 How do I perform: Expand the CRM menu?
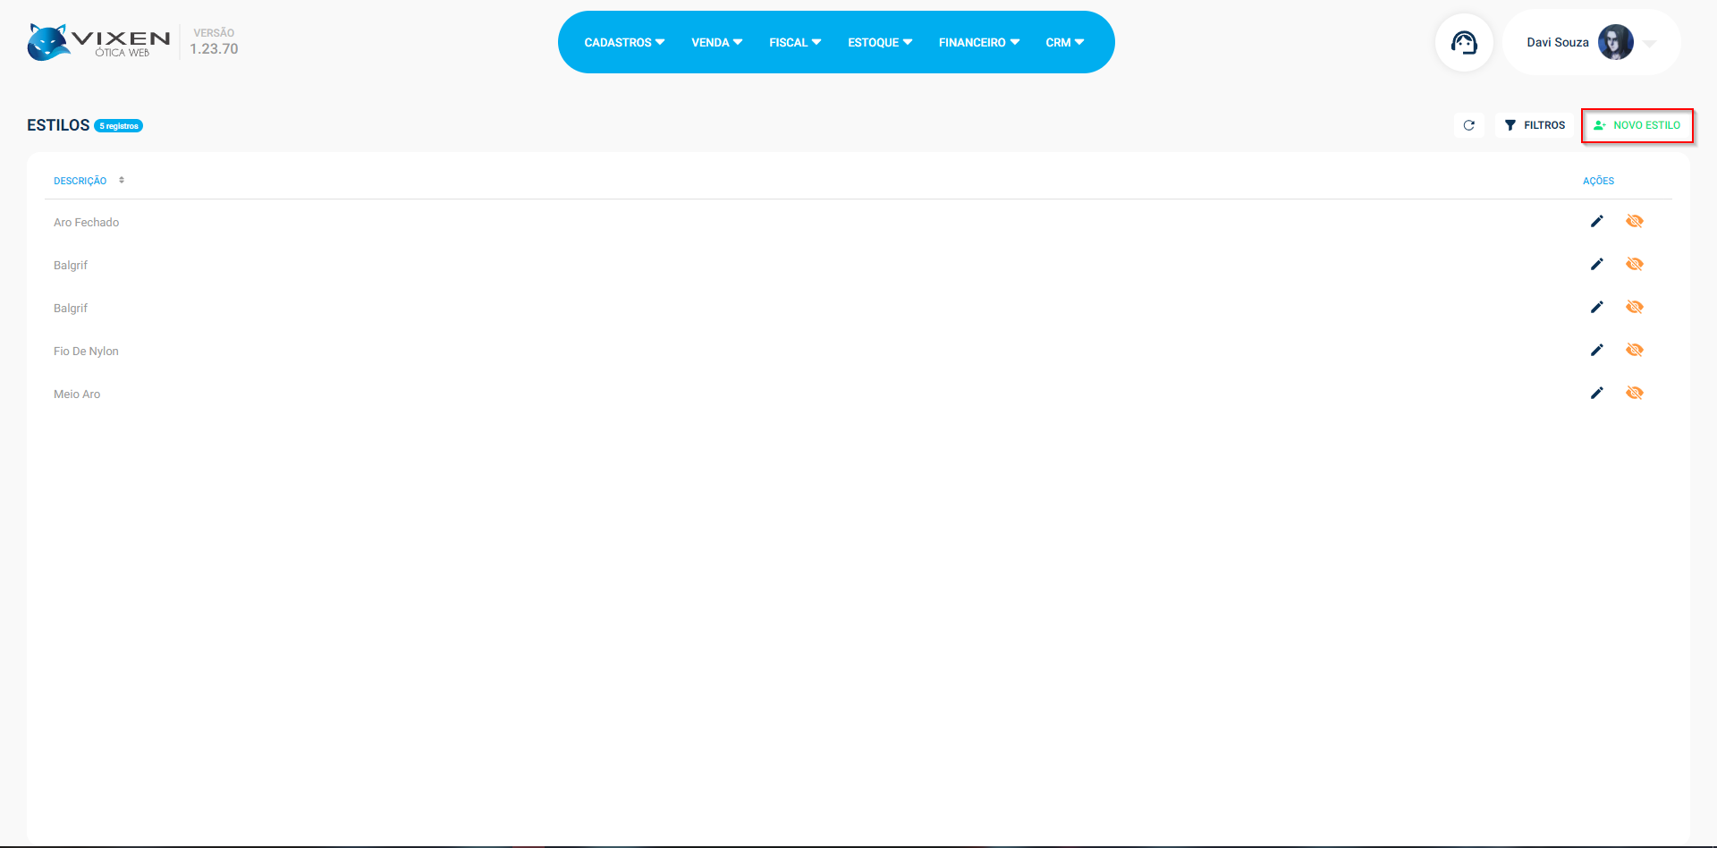[1065, 42]
